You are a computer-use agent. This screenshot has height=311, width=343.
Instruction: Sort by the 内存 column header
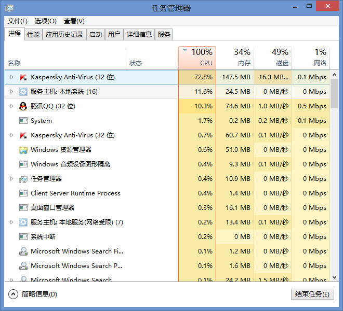tap(235, 58)
